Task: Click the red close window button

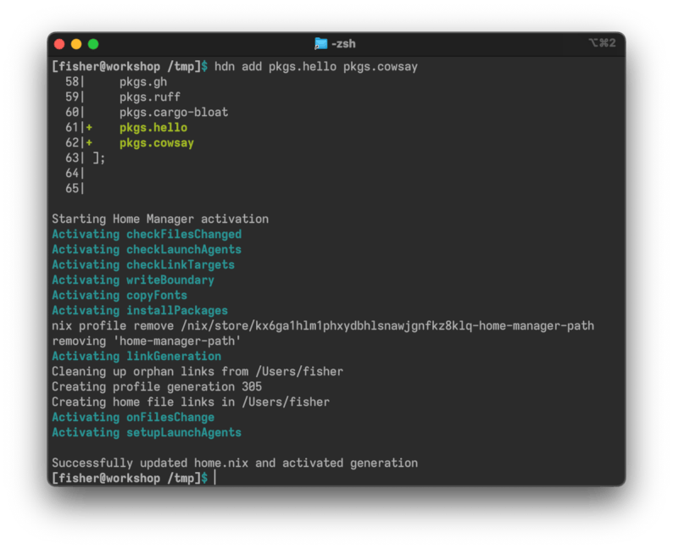Action: [x=59, y=44]
